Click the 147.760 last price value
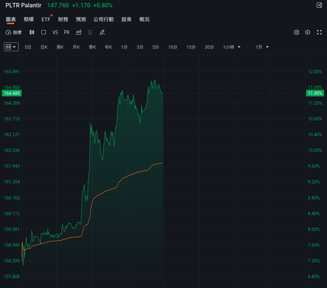Viewport: 327px width, 288px height. coord(58,5)
